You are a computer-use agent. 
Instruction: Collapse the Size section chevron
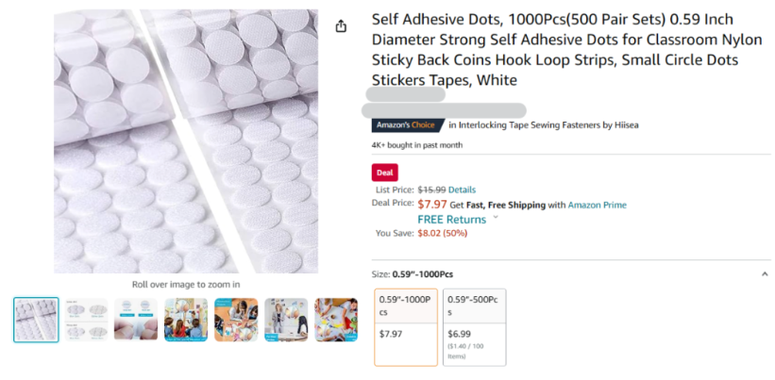click(764, 274)
